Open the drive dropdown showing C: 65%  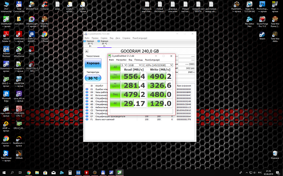(x=158, y=65)
